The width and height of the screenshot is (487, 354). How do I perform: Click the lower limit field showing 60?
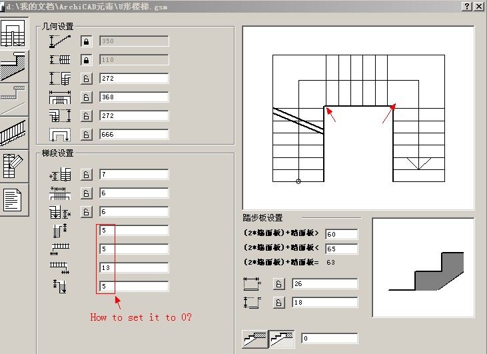point(342,234)
